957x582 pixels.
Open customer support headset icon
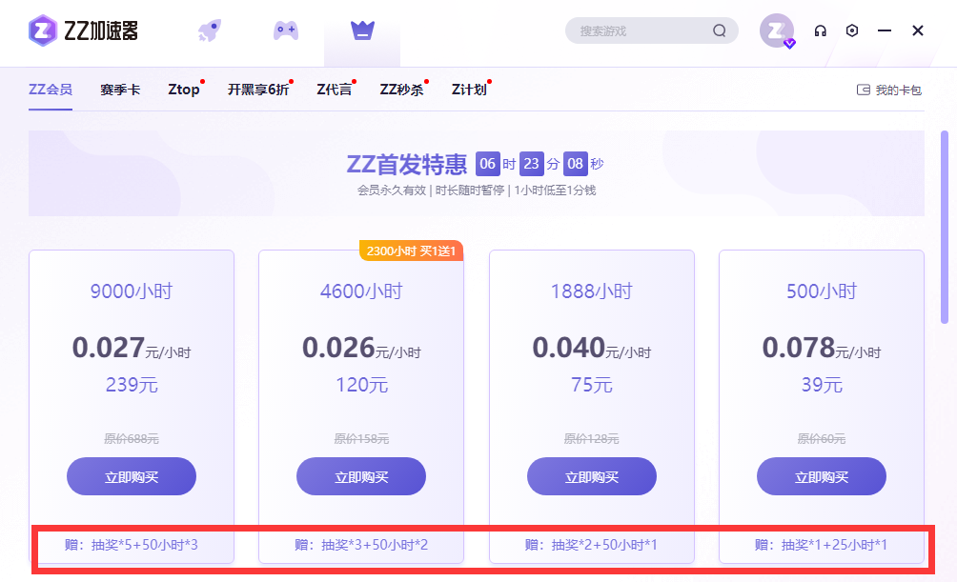tap(821, 30)
